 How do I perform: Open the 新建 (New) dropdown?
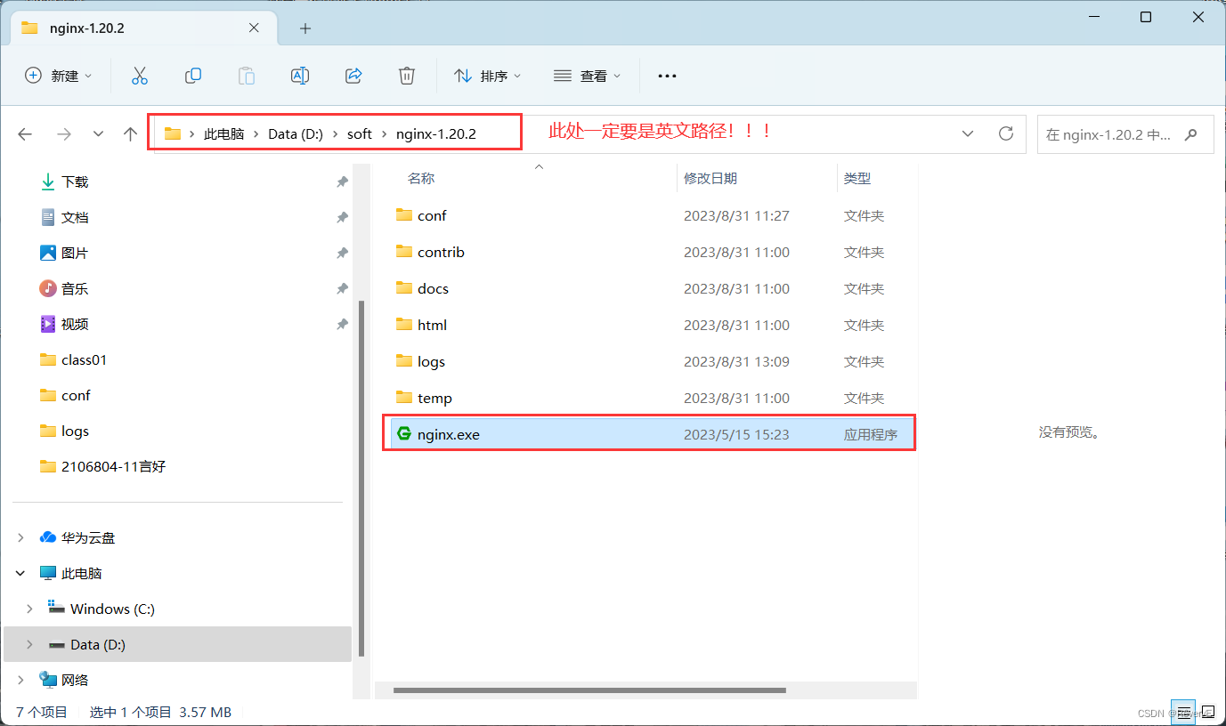[x=58, y=77]
